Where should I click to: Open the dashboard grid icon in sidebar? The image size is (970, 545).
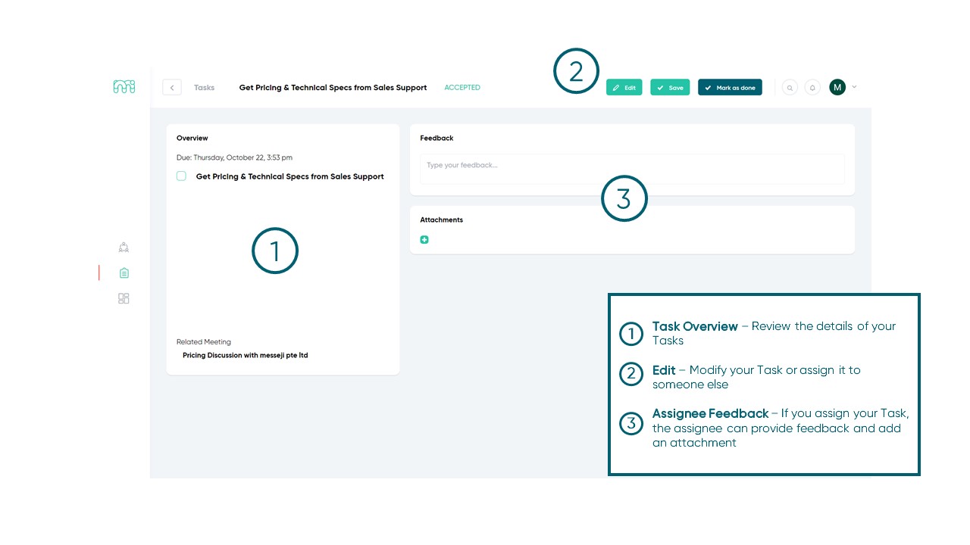click(124, 298)
